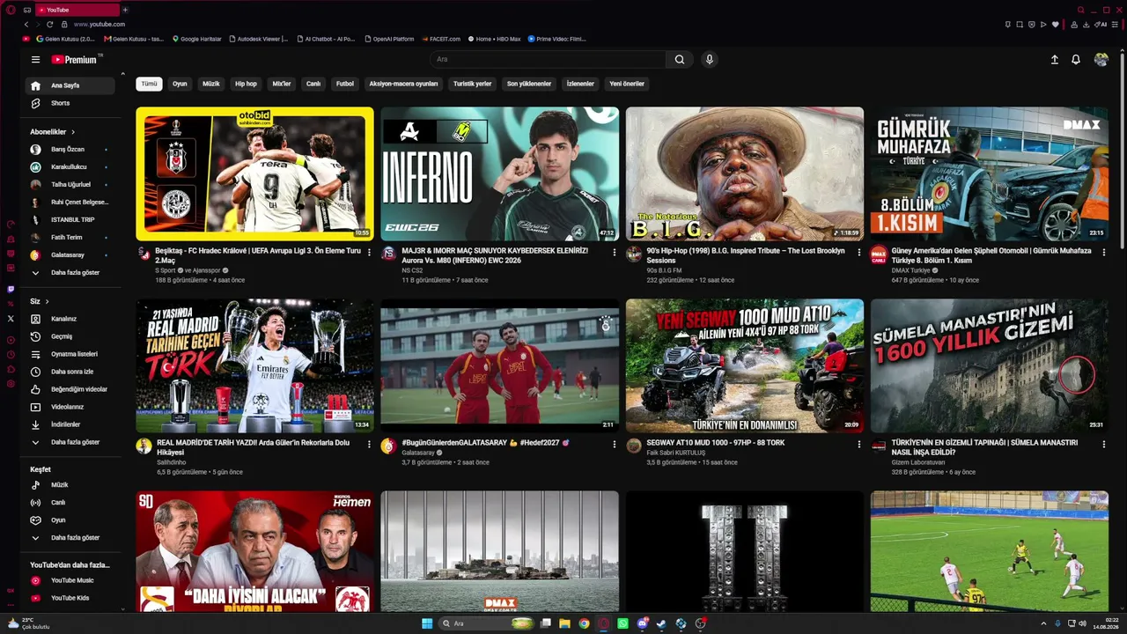Viewport: 1127px width, 634px height.
Task: Open the browser downloads icon
Action: [x=1086, y=25]
